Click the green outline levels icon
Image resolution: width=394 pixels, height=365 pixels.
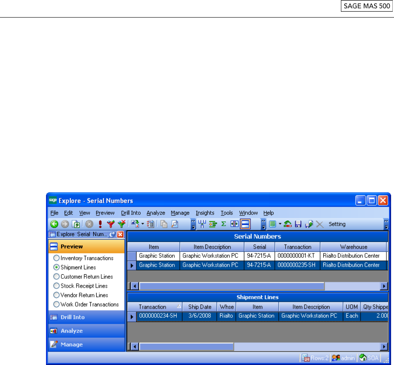coord(213,224)
